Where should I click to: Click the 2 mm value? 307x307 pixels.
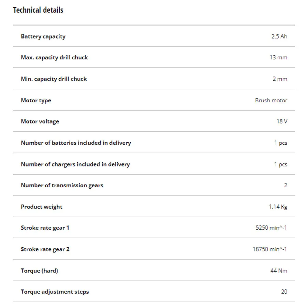[x=280, y=79]
